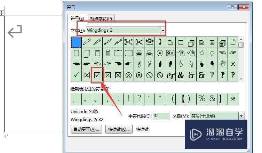Choose the trash can symbol
This screenshot has height=153, width=262.
(108, 53)
